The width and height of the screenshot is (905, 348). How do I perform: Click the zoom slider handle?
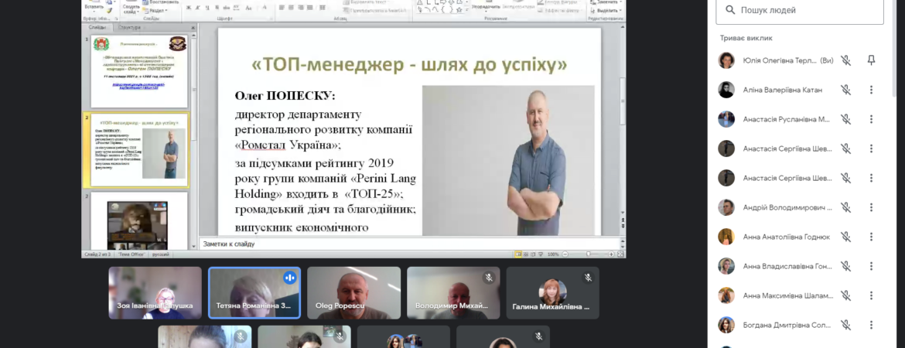tap(588, 254)
